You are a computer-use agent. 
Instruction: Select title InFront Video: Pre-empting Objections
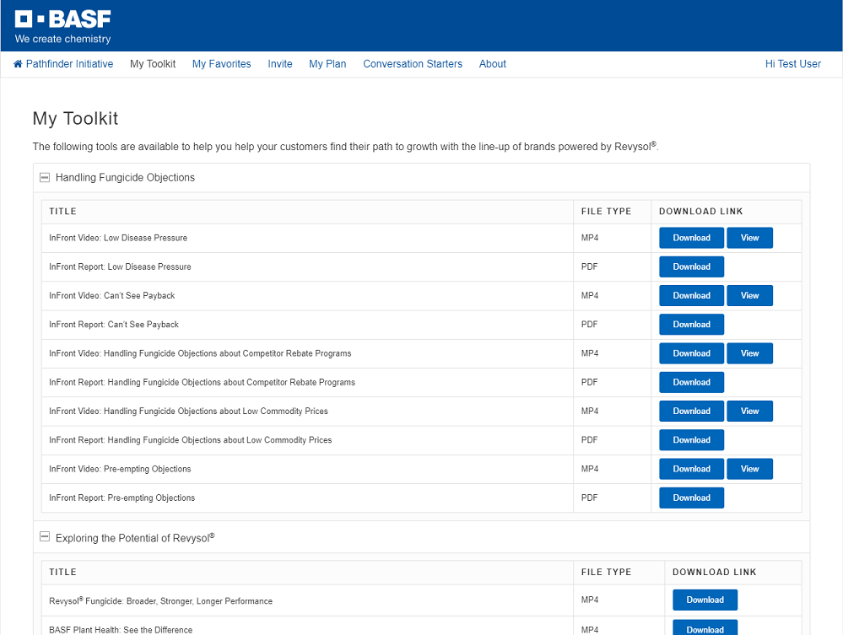120,469
